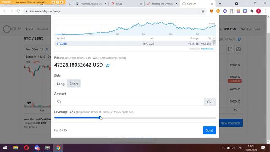This screenshot has width=270, height=152.
Task: Select 1h chart interval
Action: [42, 49]
